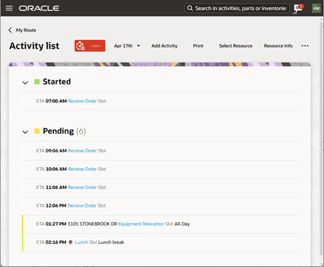Click the red stopwatch timer button
The height and width of the screenshot is (267, 324).
point(90,46)
